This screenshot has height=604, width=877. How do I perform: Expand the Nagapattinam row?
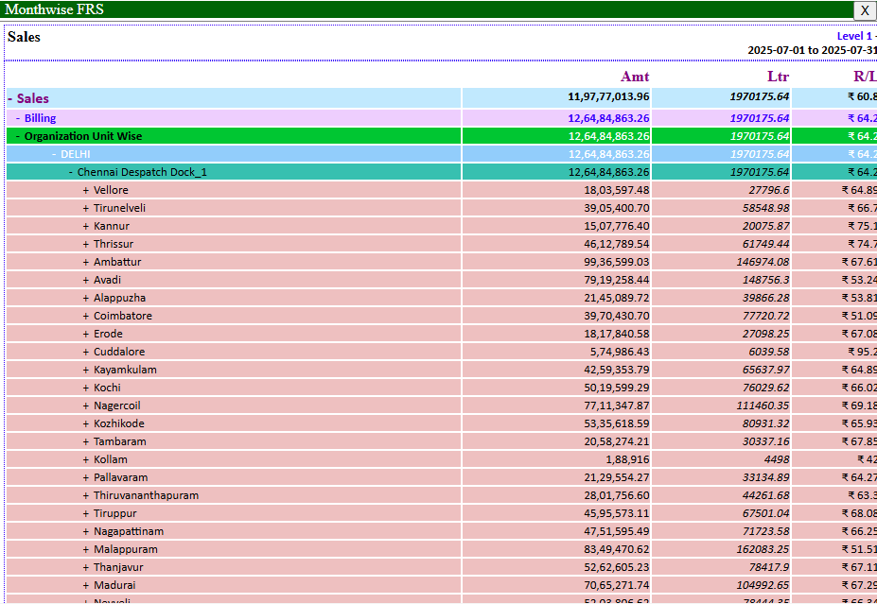tap(86, 531)
